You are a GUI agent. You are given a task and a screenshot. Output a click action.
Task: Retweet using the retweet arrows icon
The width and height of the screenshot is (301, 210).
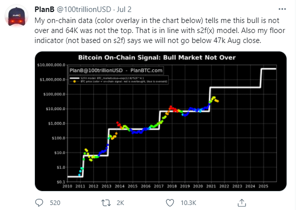[106, 202]
